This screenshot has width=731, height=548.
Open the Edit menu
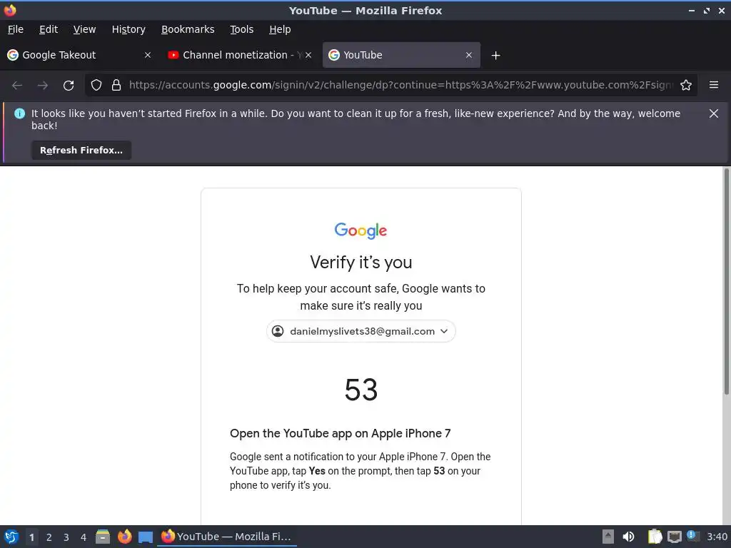coord(49,29)
